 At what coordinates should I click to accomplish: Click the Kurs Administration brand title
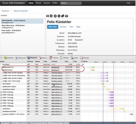(x=14, y=3)
